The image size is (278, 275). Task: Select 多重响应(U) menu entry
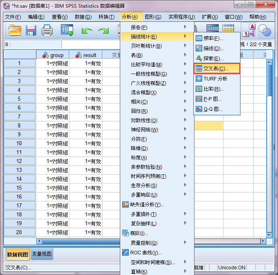[x=157, y=195]
